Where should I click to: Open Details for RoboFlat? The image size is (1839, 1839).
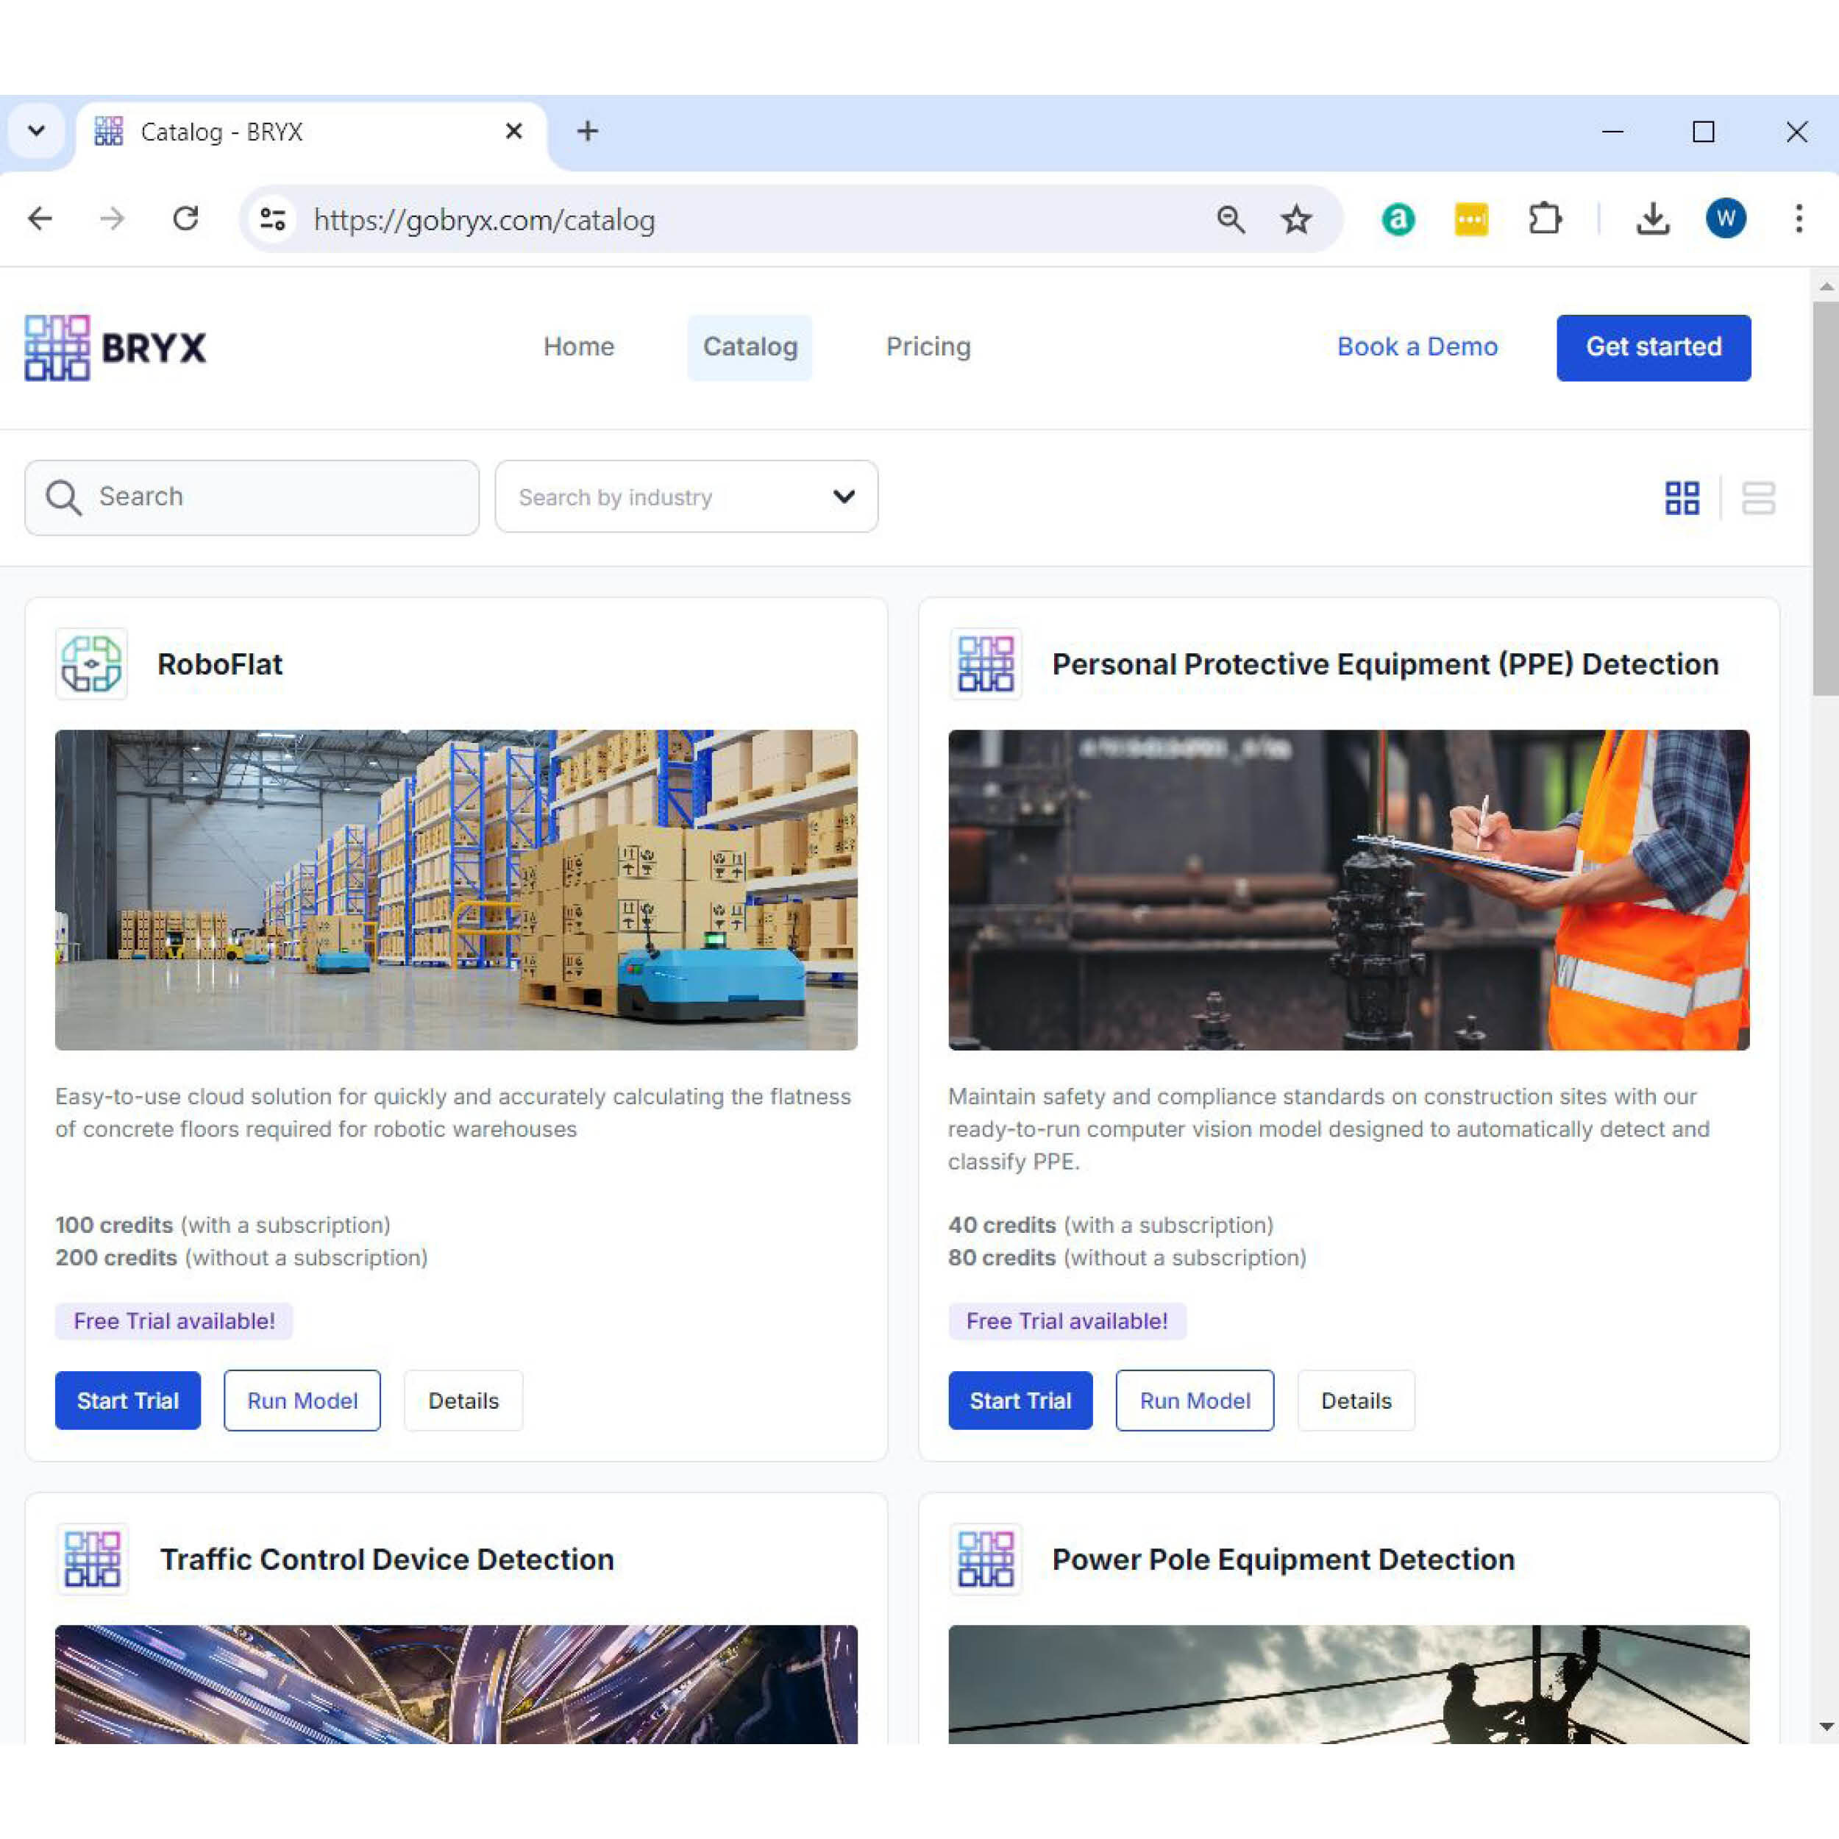click(x=463, y=1400)
